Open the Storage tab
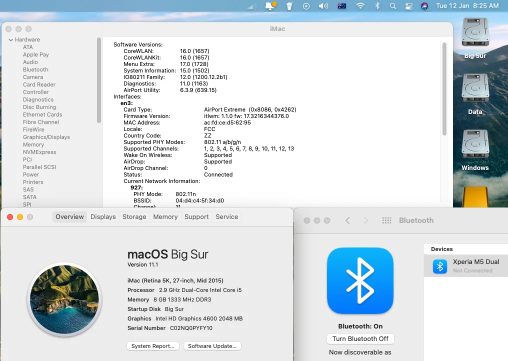This screenshot has width=508, height=361. (x=134, y=217)
